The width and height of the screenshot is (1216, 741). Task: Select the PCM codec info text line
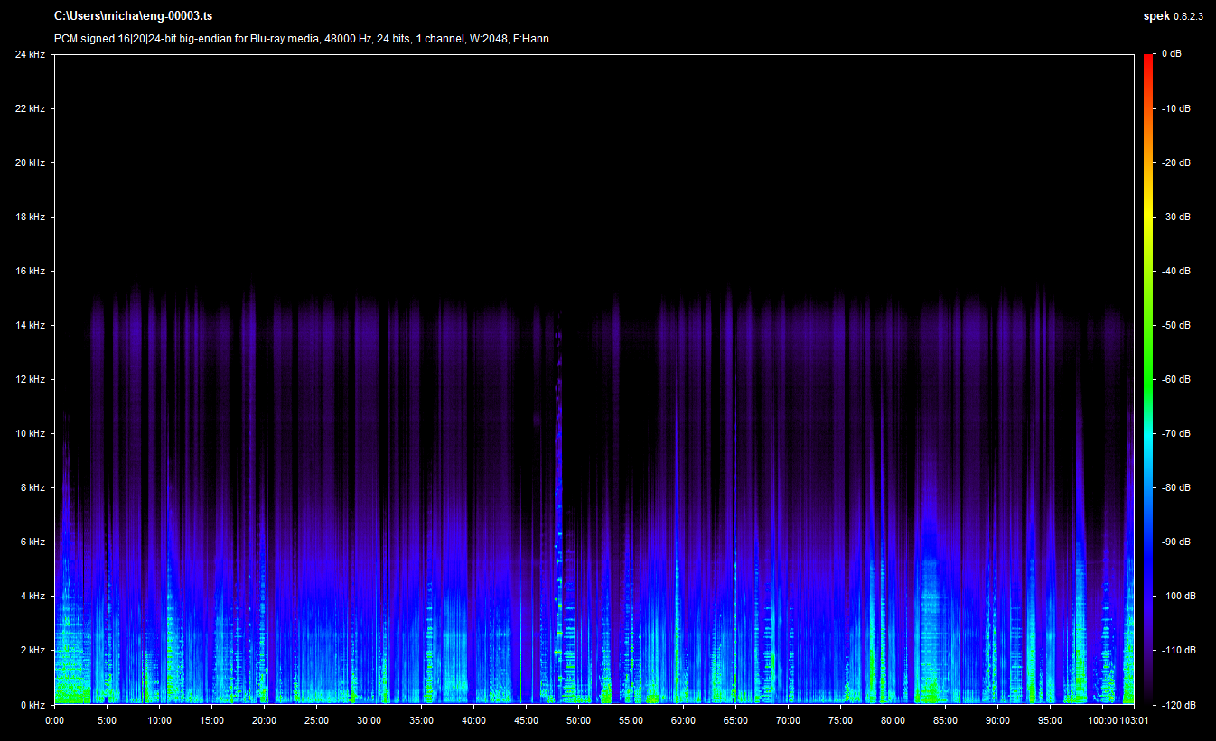pos(301,39)
